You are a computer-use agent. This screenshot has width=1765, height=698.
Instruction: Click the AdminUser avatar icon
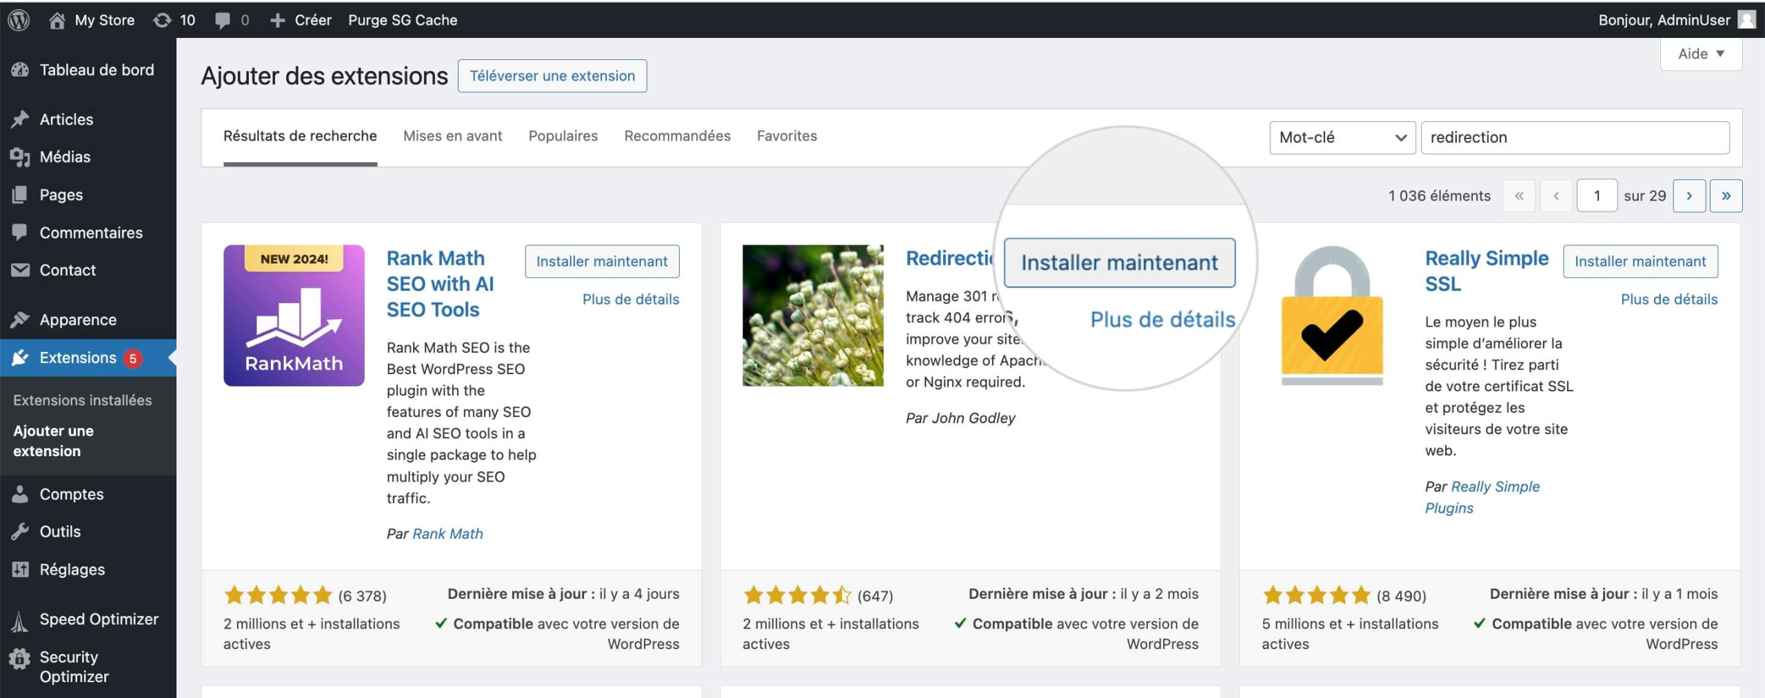(1746, 20)
